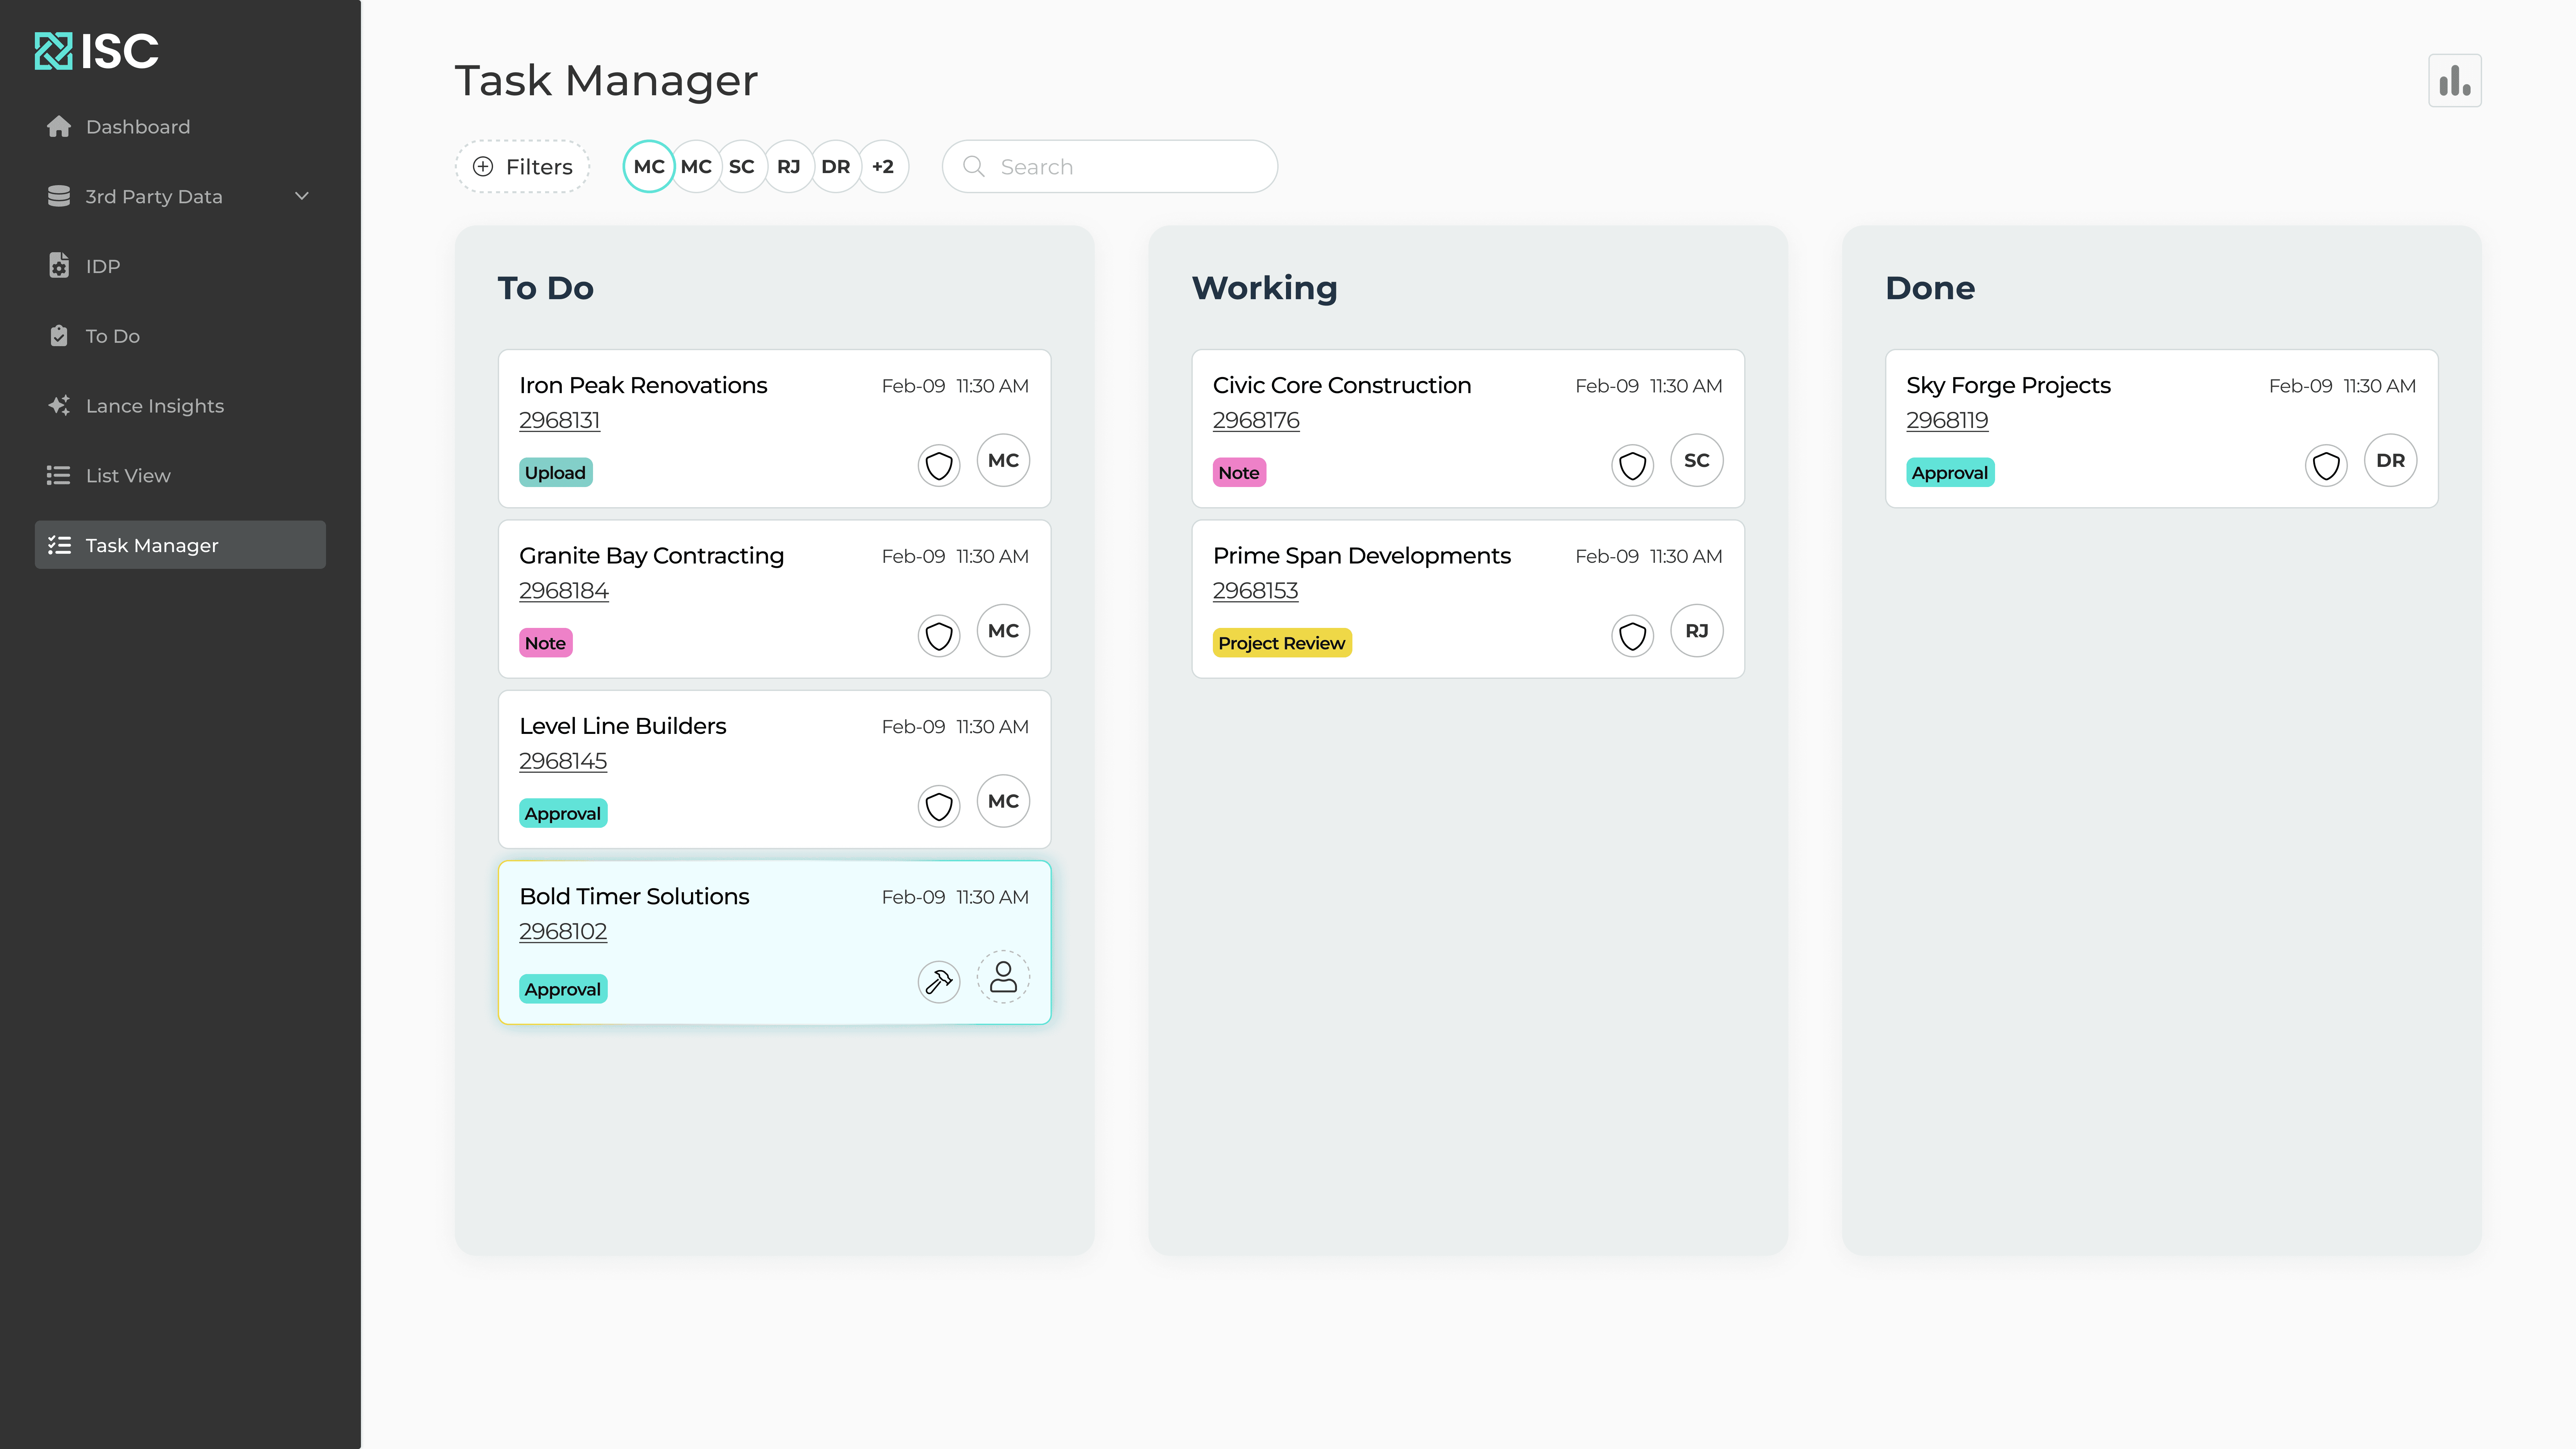Click the Approval tag on Bold Timer Solutions
The height and width of the screenshot is (1449, 2576).
point(563,989)
